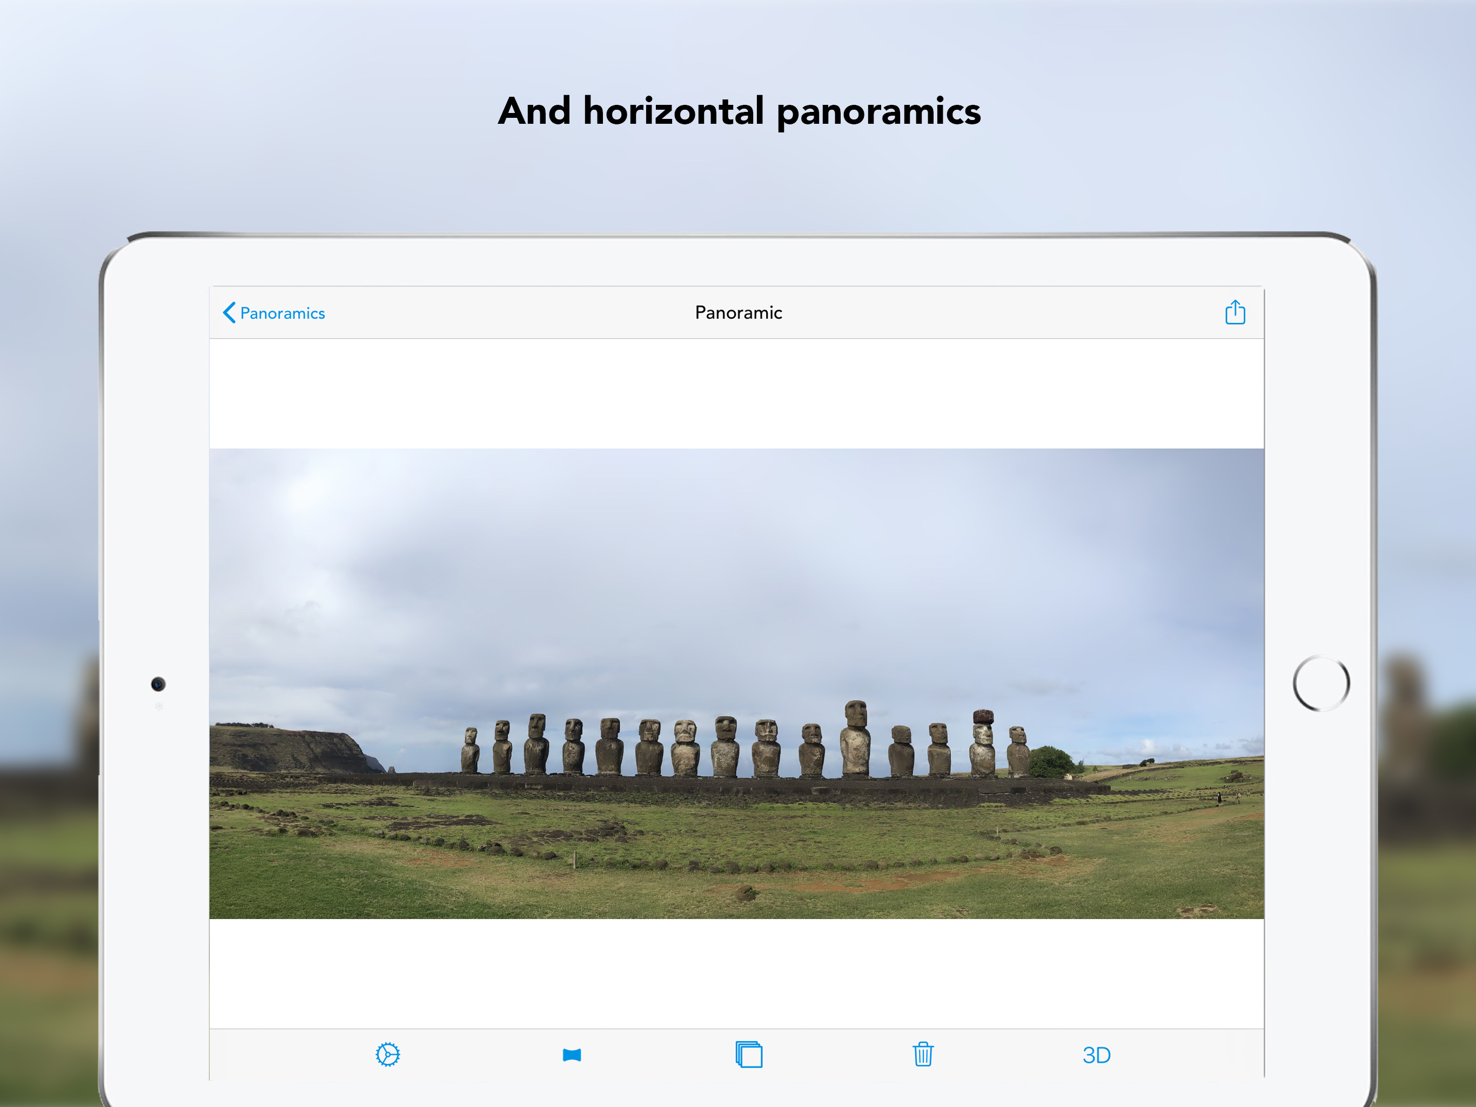Tap the tallest moai statue in photo

[855, 738]
